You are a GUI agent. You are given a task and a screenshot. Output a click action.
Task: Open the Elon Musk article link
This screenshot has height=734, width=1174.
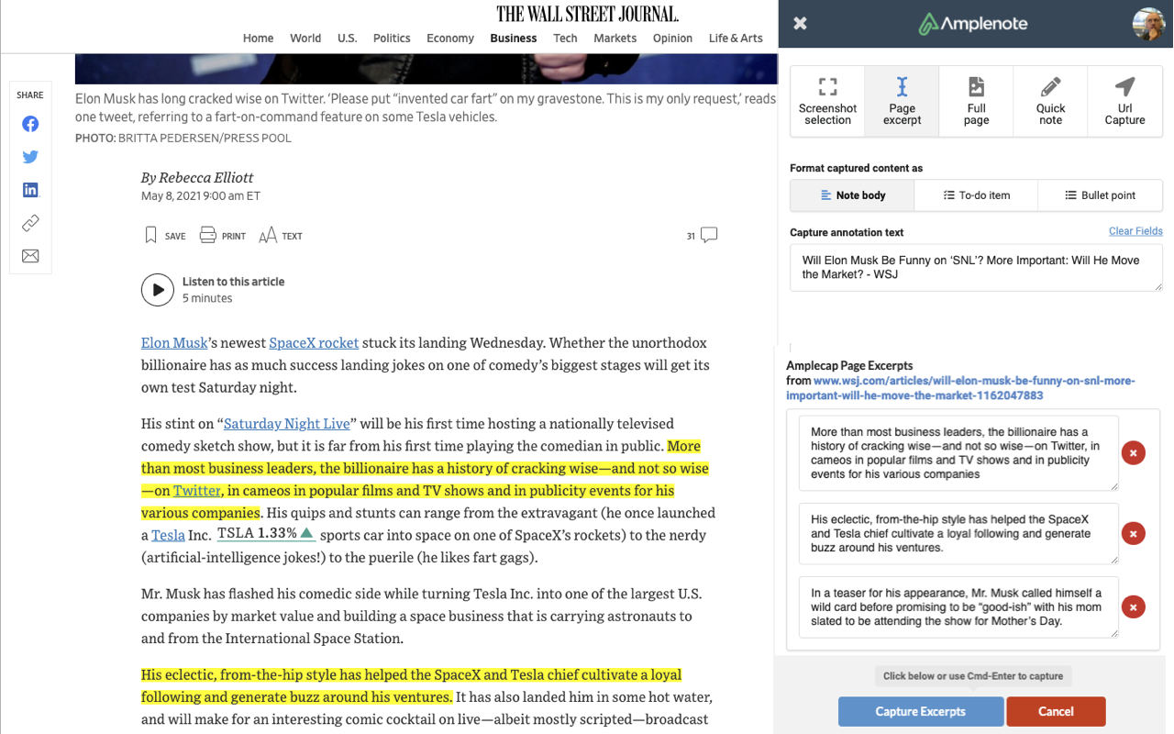click(174, 342)
